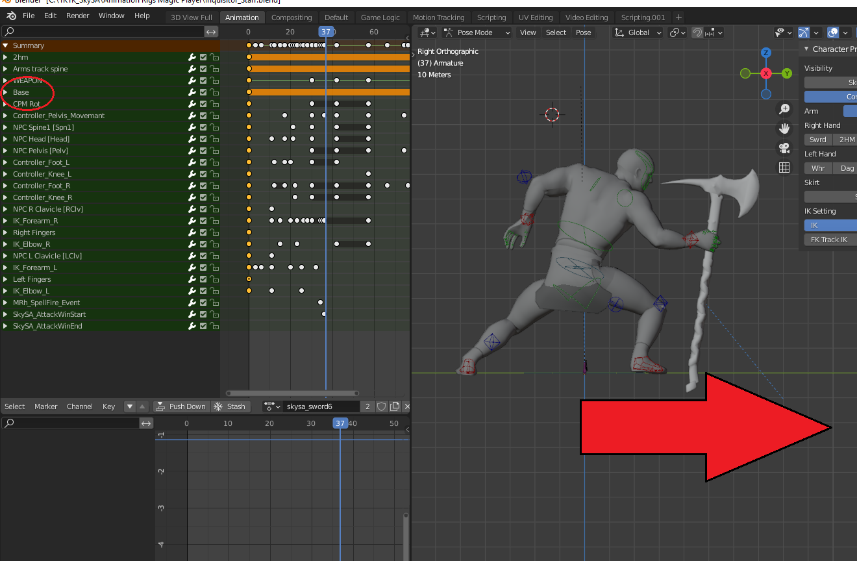Toggle the dope sheet search invert arrows
Screen dimensions: 857x561
click(211, 31)
